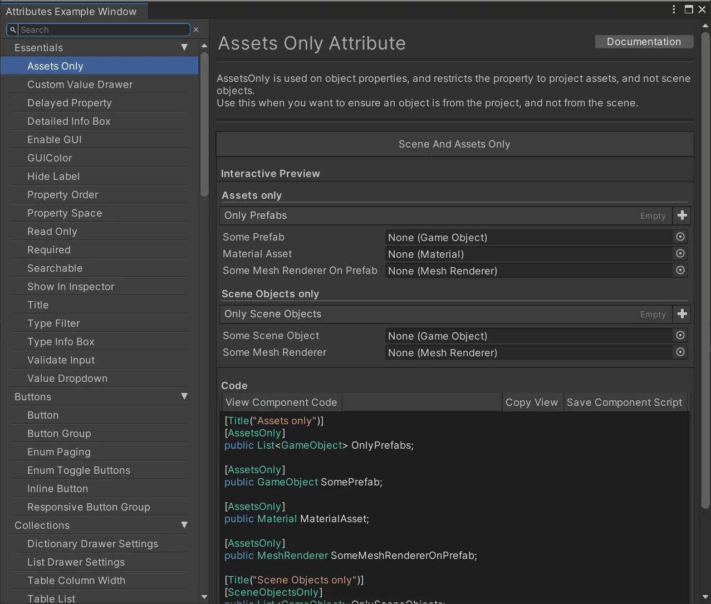
Task: Click the search magnifier icon
Action: (x=13, y=30)
